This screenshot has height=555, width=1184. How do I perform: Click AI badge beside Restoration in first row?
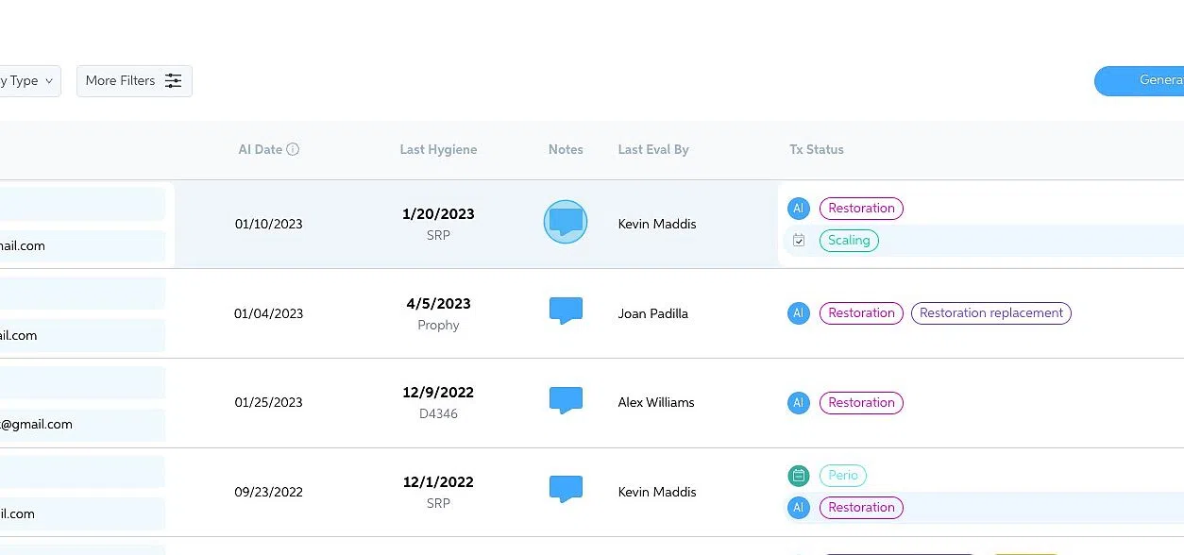(x=798, y=209)
